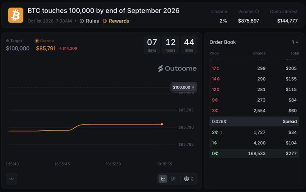The image size is (306, 192).
Task: Select the 17¢ ask row
Action: [254, 68]
